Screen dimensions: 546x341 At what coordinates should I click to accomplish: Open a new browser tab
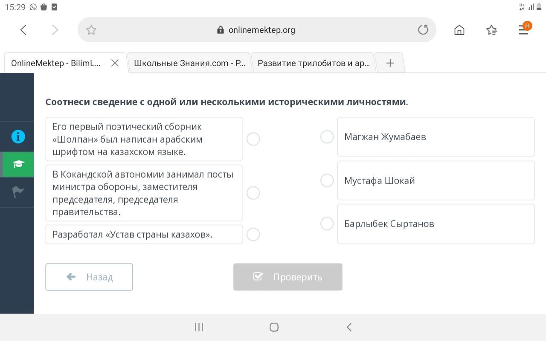[x=390, y=63]
